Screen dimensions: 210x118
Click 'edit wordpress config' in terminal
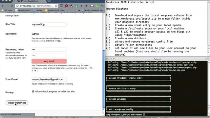pos(121,109)
